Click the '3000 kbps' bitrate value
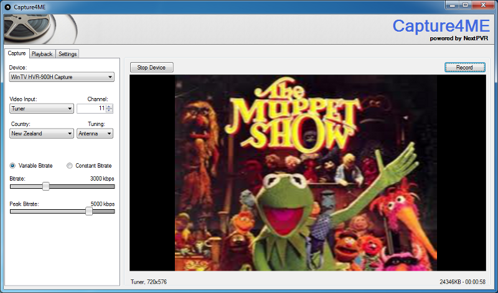Screen dimensions: 498x293 (102, 179)
